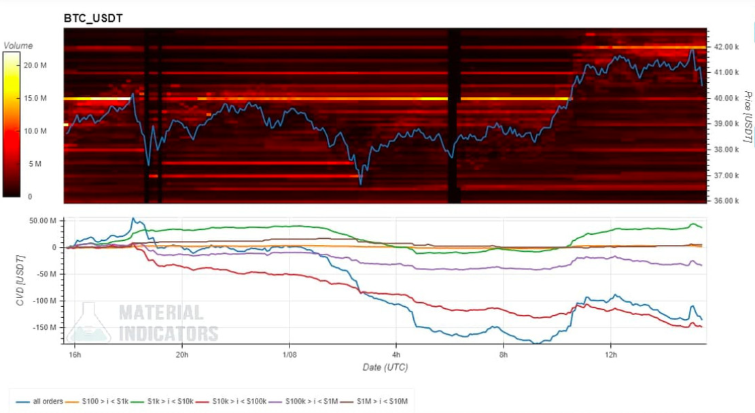
Task: Click the bright yellow 40k liquidity band
Action: 318,98
